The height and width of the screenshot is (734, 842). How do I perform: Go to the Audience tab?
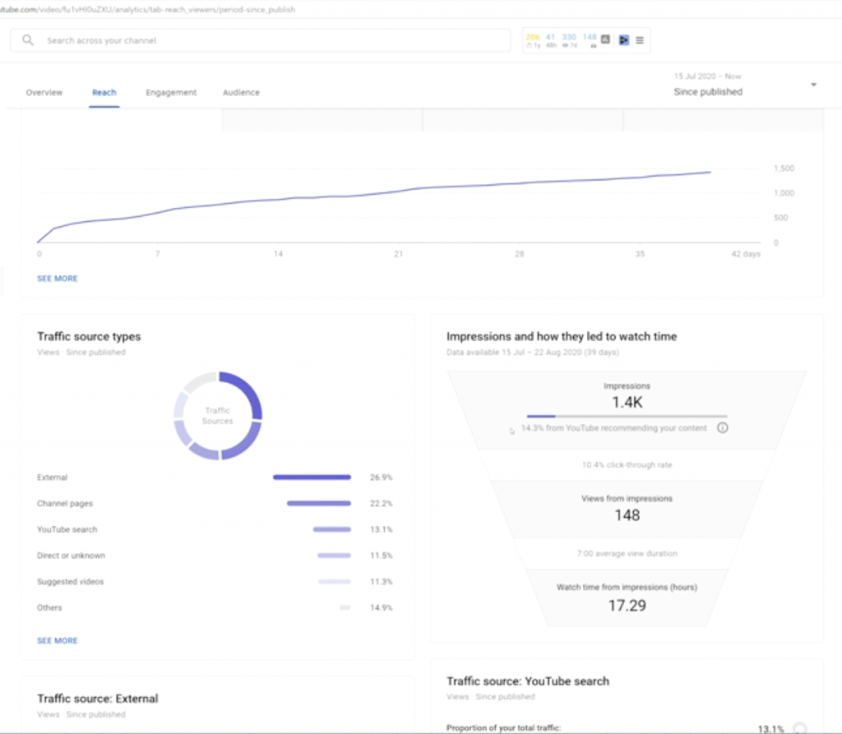[x=241, y=92]
